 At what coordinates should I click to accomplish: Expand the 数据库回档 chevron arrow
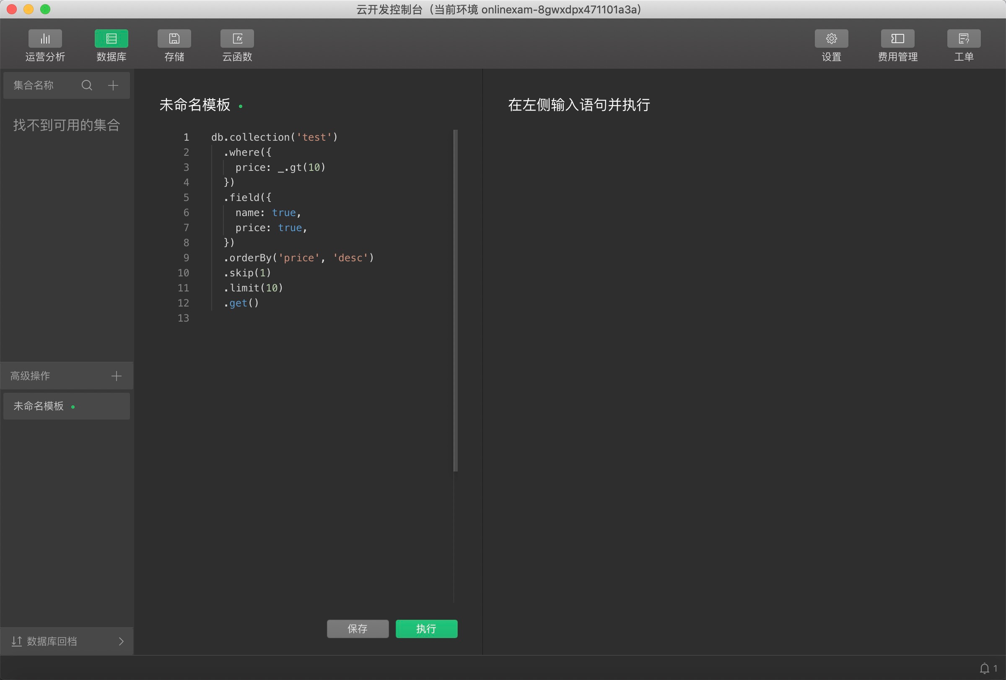click(x=121, y=641)
